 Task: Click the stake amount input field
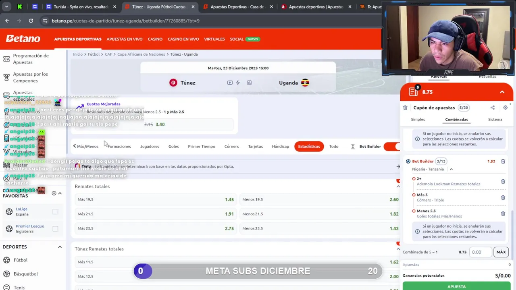481,252
